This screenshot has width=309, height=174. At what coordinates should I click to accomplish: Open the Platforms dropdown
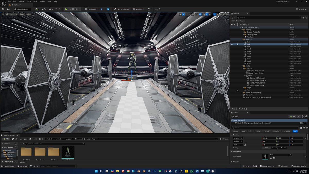tap(90, 9)
